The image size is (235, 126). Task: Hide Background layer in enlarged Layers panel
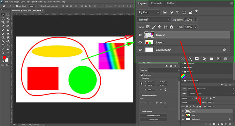coord(140,50)
